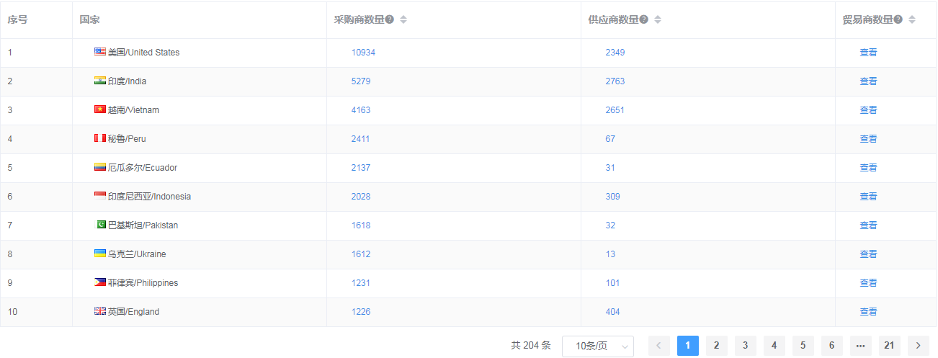938x358 pixels.
Task: Open United States supplier count 2349
Action: [615, 53]
